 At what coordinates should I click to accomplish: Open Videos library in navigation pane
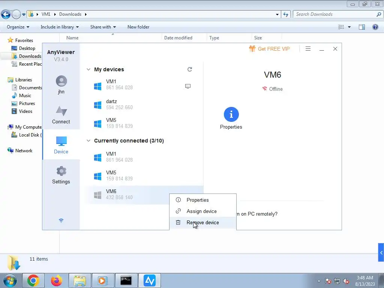(x=22, y=111)
